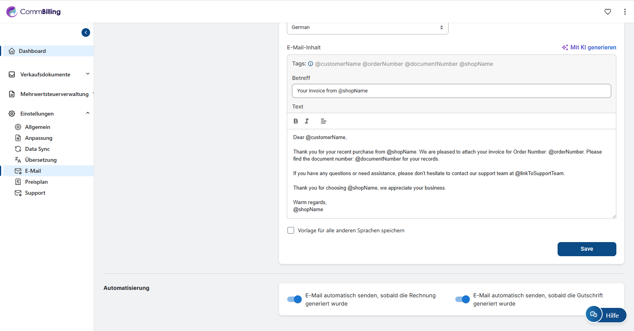The width and height of the screenshot is (634, 331).
Task: Click the Save button
Action: pos(587,249)
